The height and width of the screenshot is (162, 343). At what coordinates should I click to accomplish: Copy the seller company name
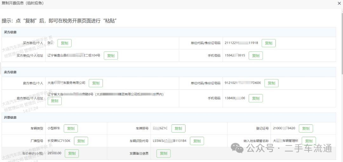pyautogui.click(x=96, y=83)
